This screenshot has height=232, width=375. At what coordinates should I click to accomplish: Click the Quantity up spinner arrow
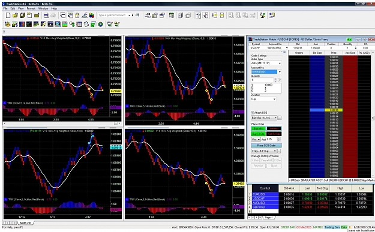coord(275,79)
